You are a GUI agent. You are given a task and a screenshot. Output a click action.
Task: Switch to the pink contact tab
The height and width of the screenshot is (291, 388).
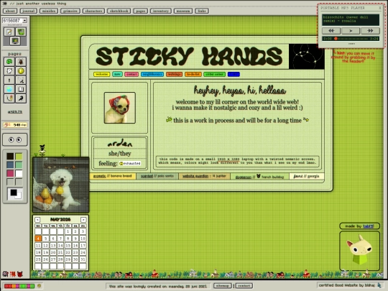click(x=131, y=74)
